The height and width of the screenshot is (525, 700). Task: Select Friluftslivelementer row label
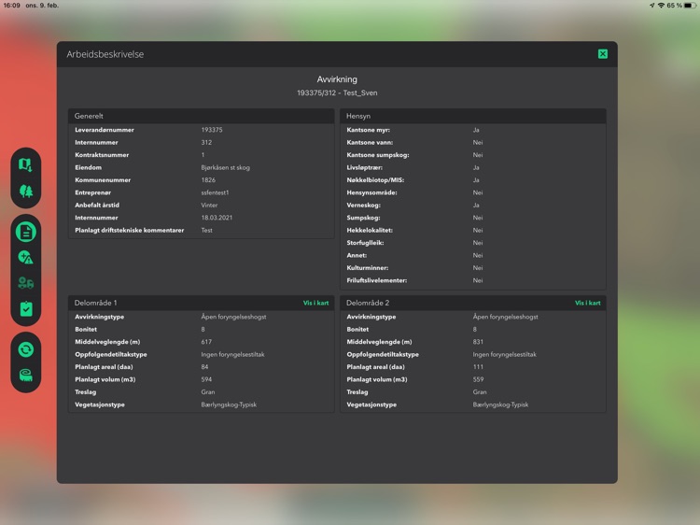tap(377, 280)
